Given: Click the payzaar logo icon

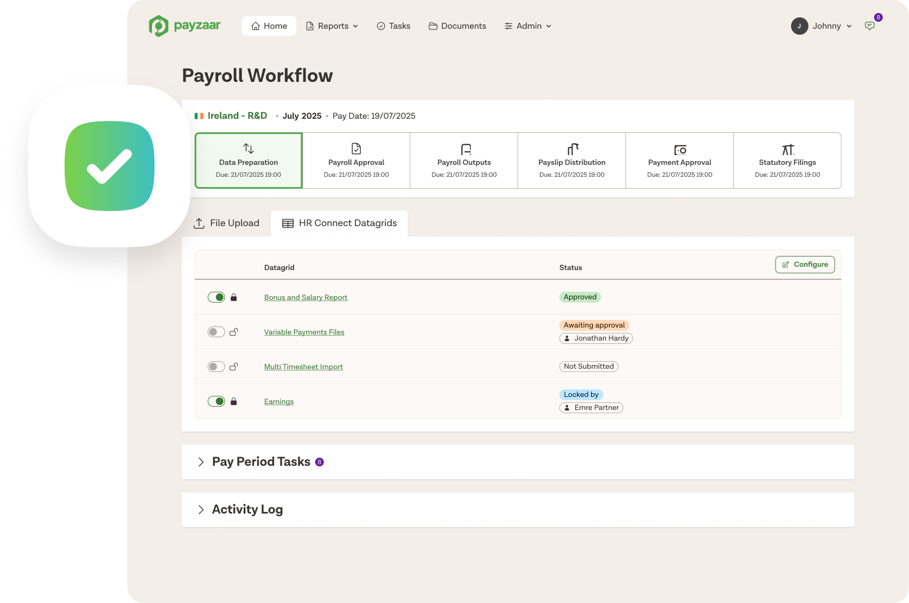Looking at the screenshot, I should click(158, 26).
